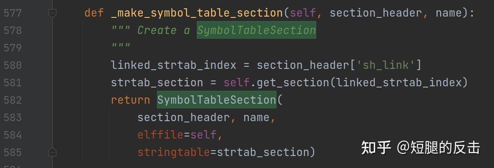This screenshot has height=168, width=494.
Task: Click the elffile keyword argument
Action: (x=160, y=135)
